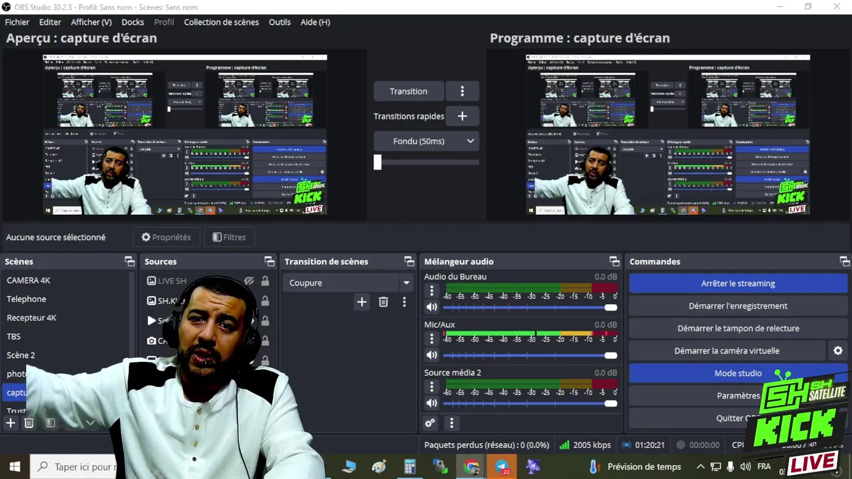Toggle the lock on the camera source row
This screenshot has width=852, height=479.
click(x=265, y=341)
